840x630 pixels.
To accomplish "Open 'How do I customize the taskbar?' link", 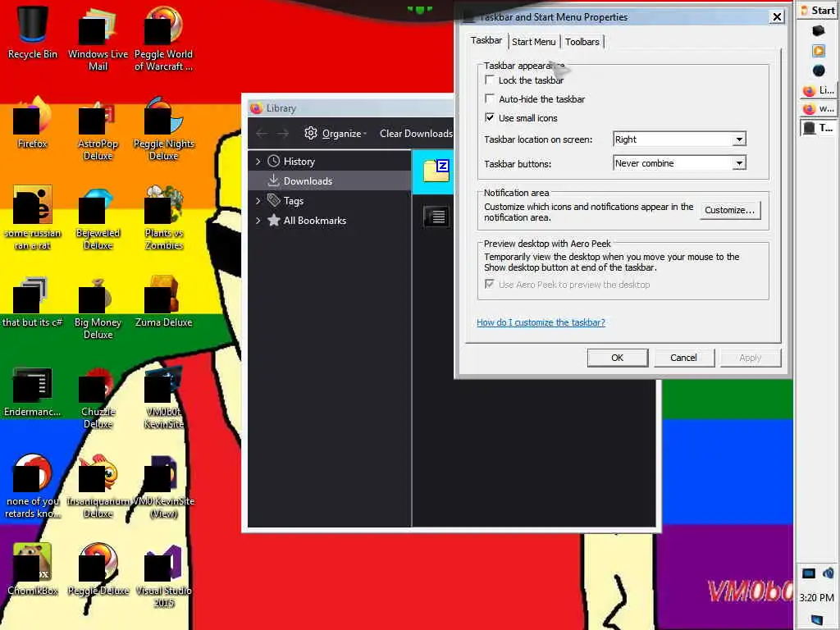I will [541, 322].
